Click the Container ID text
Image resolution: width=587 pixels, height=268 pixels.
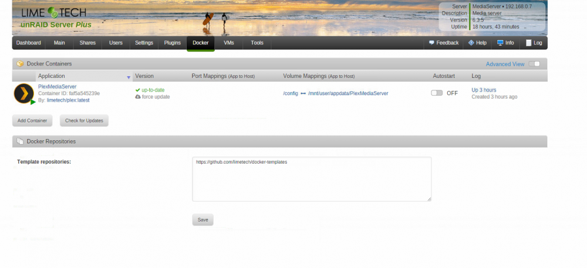(x=69, y=93)
